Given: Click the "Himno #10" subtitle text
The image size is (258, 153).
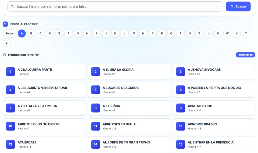Looking at the screenshot, I should click(x=195, y=110).
